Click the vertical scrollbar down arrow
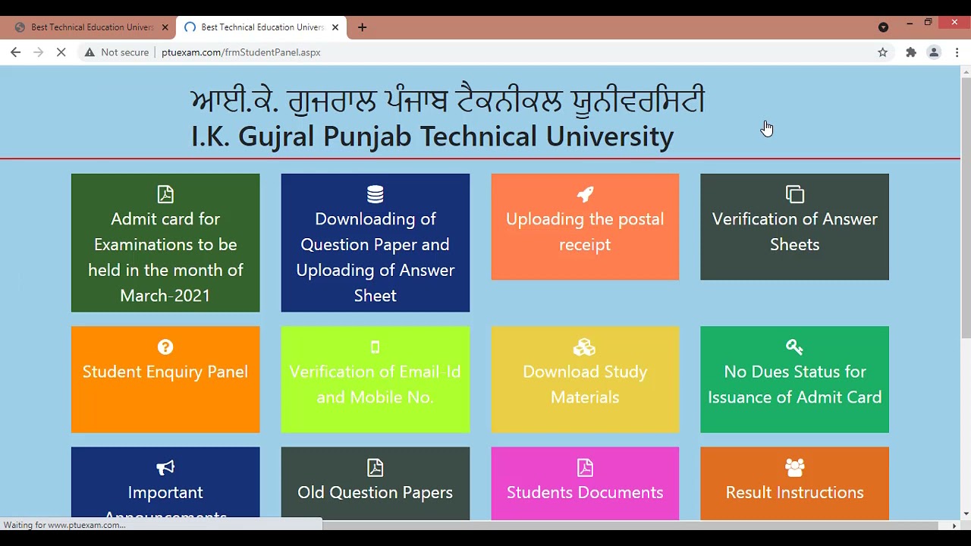Viewport: 971px width, 546px height. point(966,514)
